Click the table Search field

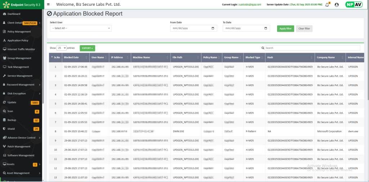click(x=312, y=48)
